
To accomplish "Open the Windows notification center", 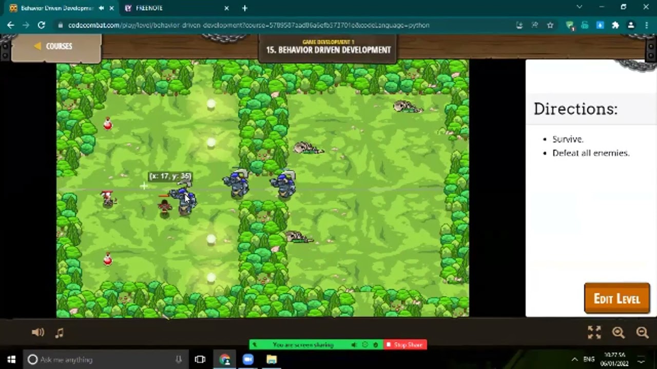I will (x=641, y=359).
